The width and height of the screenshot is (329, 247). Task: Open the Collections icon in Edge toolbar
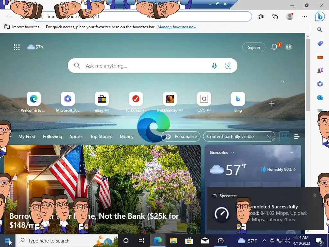pos(275,16)
